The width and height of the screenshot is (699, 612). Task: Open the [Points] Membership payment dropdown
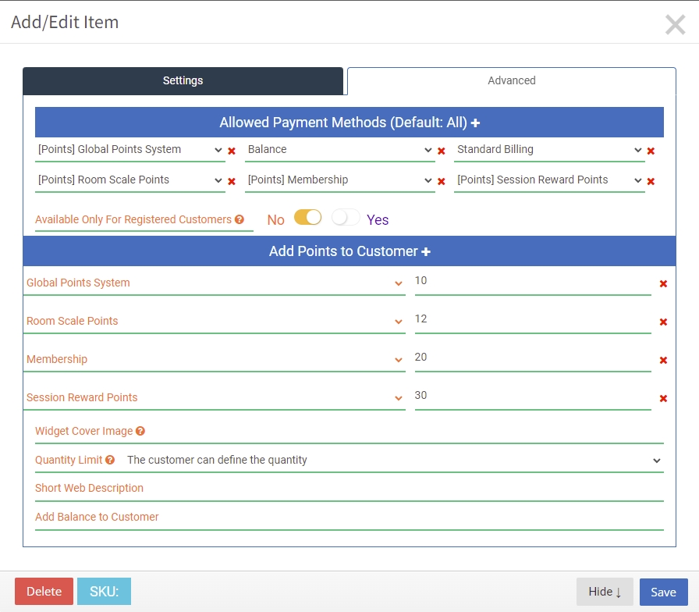[339, 180]
